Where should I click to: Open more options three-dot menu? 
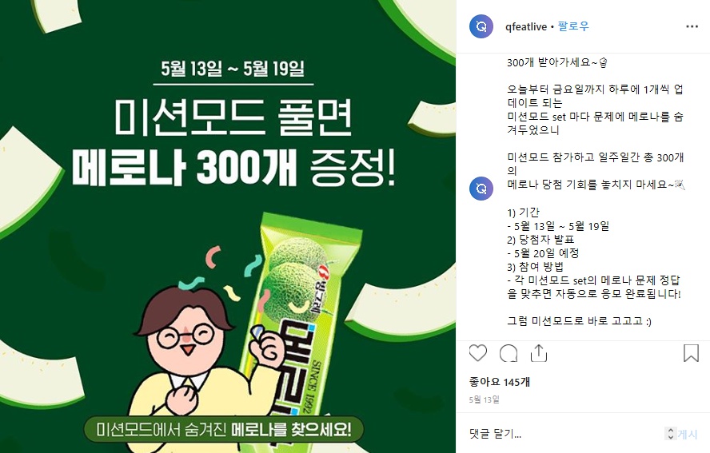pos(692,26)
